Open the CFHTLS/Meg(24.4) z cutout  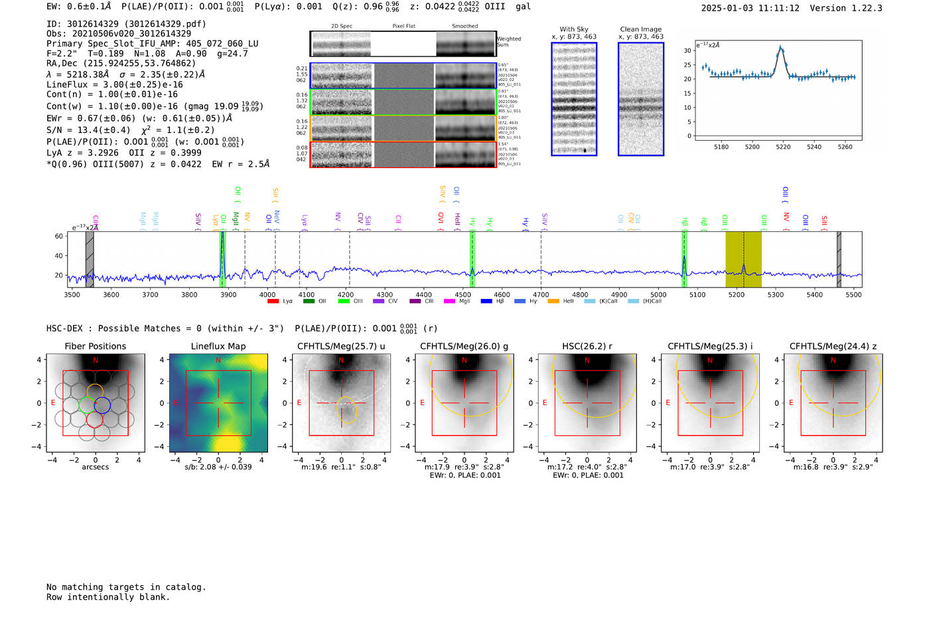833,403
